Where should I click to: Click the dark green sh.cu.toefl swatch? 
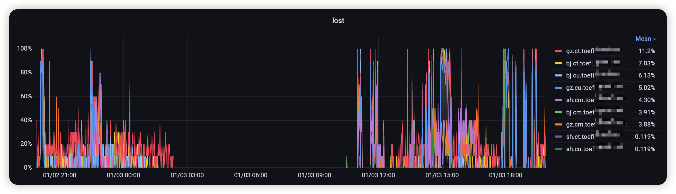click(558, 149)
